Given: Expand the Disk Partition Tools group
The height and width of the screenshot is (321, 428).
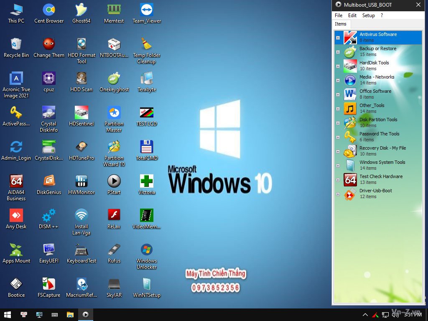Looking at the screenshot, I should [x=338, y=123].
